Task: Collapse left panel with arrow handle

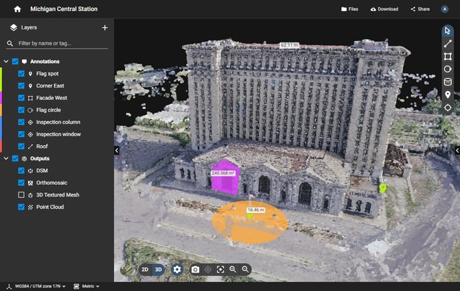Action: [x=117, y=151]
